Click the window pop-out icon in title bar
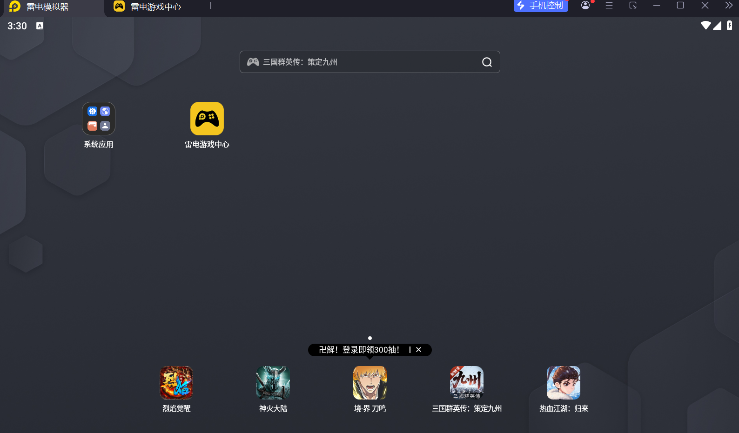This screenshot has height=433, width=739. click(x=633, y=6)
